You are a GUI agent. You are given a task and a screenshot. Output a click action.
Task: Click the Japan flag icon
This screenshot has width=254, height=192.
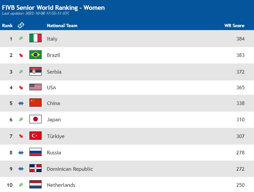click(x=35, y=119)
